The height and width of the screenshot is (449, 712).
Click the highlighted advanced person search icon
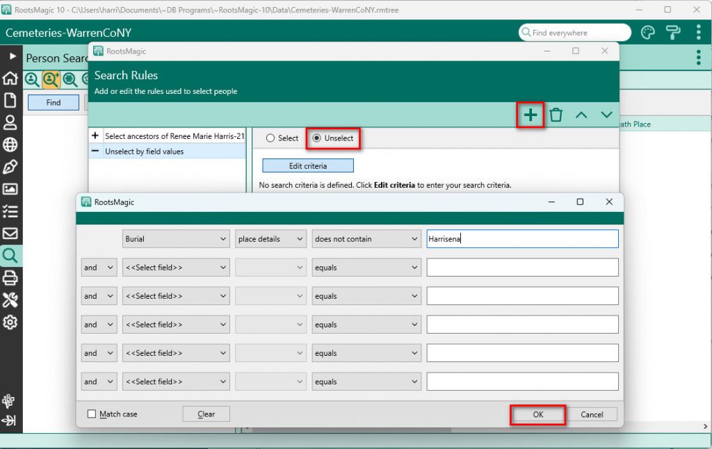point(51,80)
